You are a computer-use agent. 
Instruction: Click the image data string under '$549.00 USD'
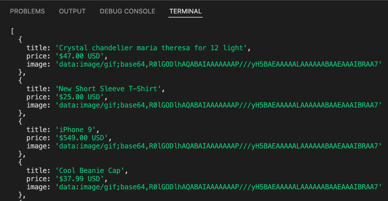pos(219,146)
